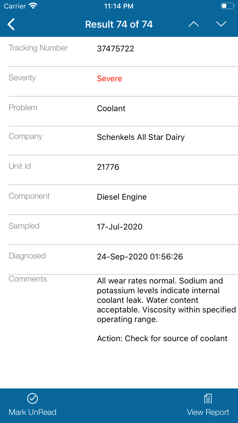Select the Result 74 of 74 header tab

(x=119, y=24)
